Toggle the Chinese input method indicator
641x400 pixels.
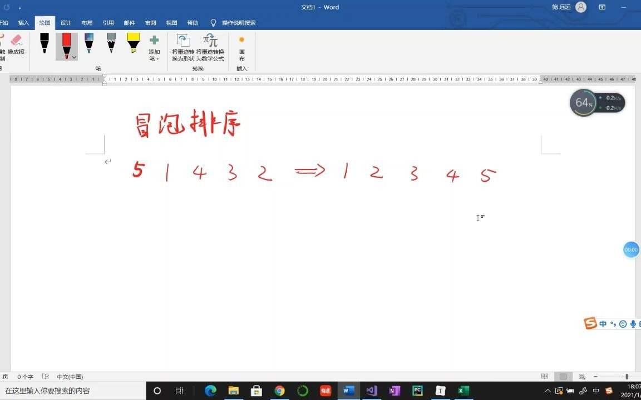603,324
